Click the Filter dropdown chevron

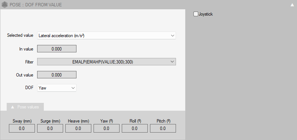click(172, 62)
